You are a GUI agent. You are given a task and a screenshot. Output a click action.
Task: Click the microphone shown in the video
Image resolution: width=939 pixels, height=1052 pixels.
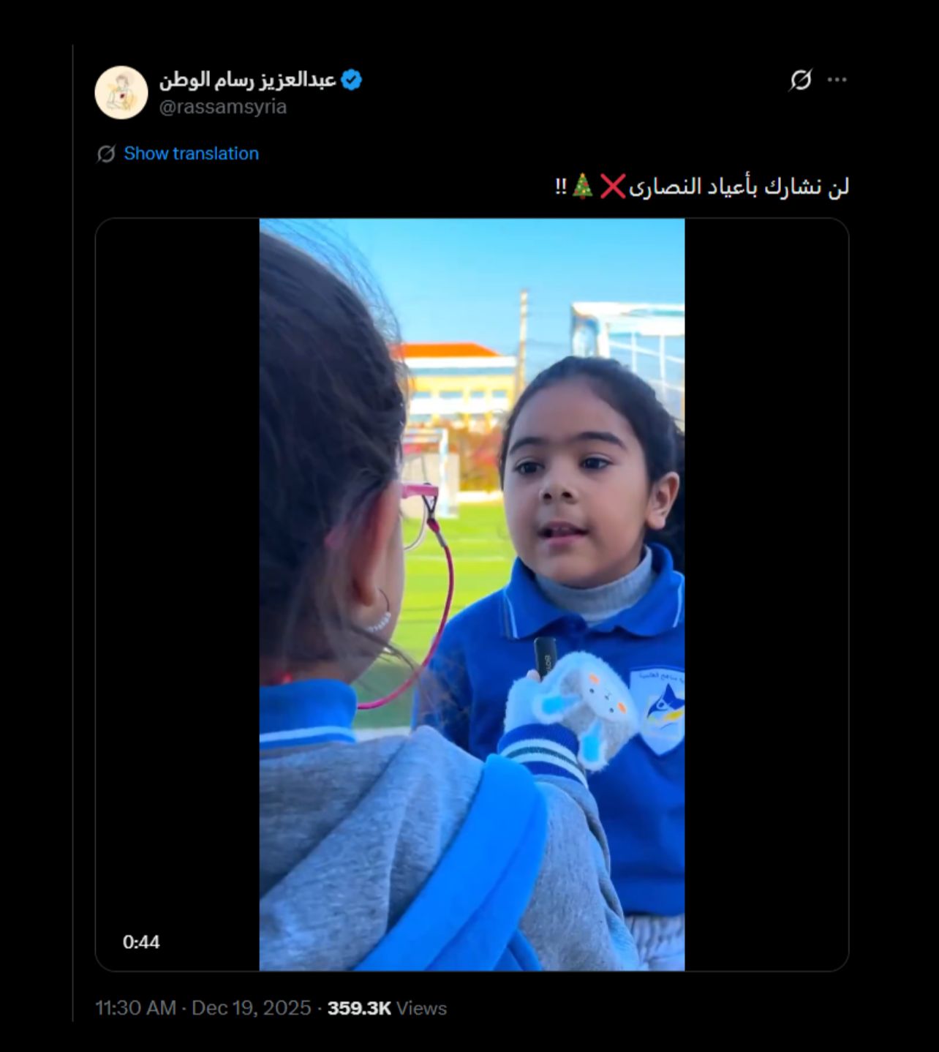click(x=545, y=656)
